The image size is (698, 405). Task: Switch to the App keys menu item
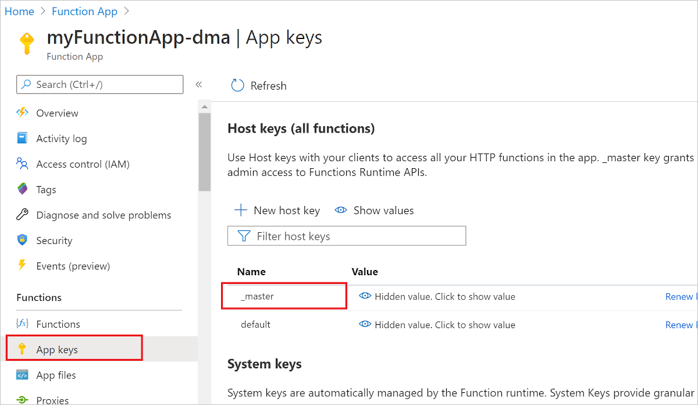56,347
